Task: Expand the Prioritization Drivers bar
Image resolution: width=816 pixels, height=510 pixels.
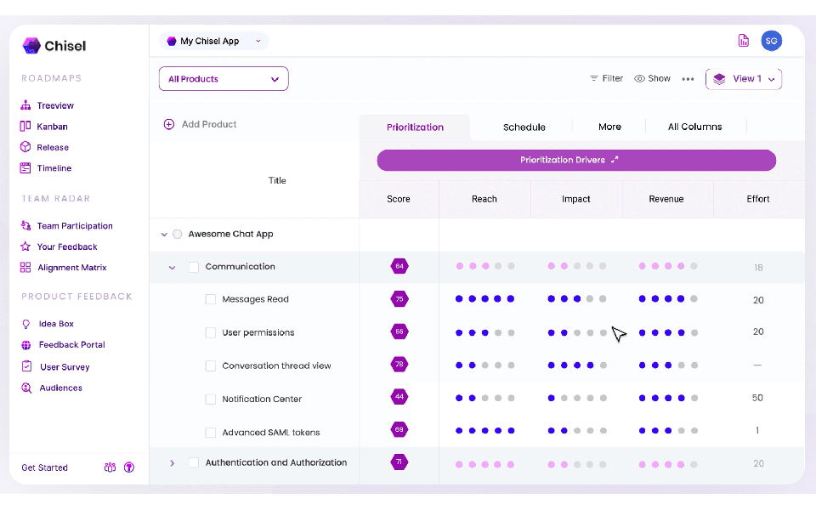Action: click(x=576, y=161)
